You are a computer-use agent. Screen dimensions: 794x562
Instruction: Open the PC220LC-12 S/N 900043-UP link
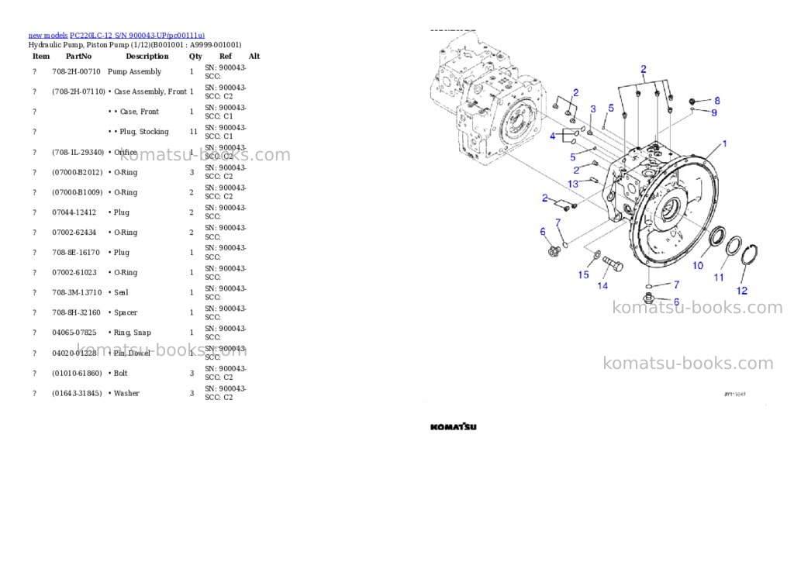pos(137,36)
